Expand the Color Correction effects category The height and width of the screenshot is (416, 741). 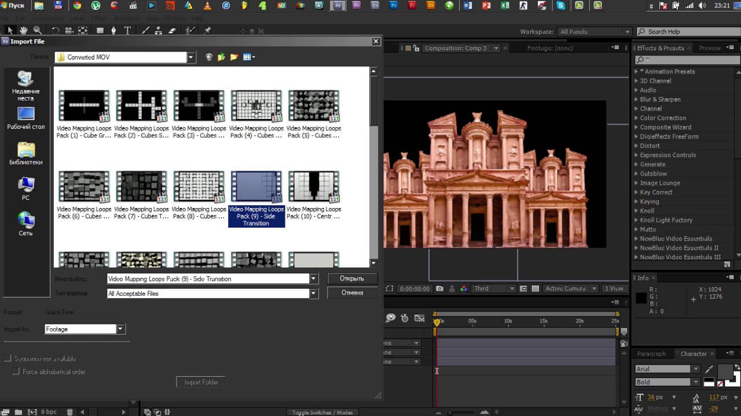tap(636, 118)
